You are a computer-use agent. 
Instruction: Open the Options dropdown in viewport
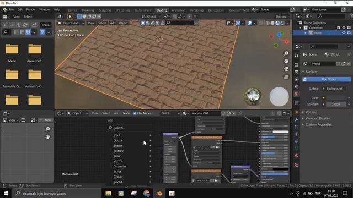pyautogui.click(x=282, y=16)
